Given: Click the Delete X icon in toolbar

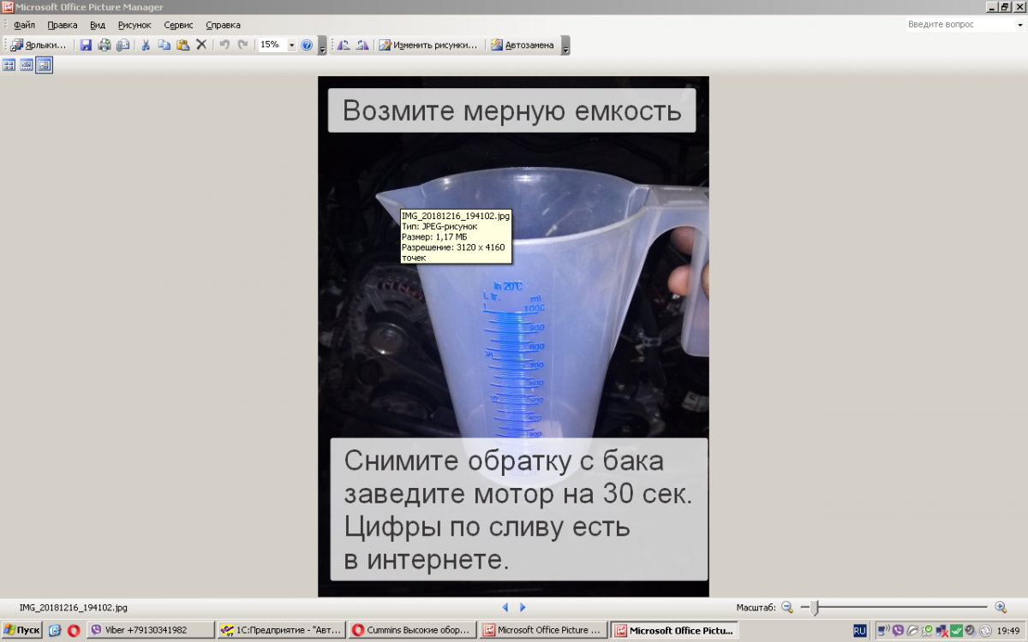Looking at the screenshot, I should coord(201,45).
